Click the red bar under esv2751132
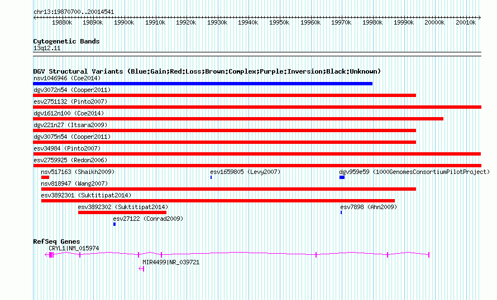The width and height of the screenshot is (497, 300). (x=257, y=107)
